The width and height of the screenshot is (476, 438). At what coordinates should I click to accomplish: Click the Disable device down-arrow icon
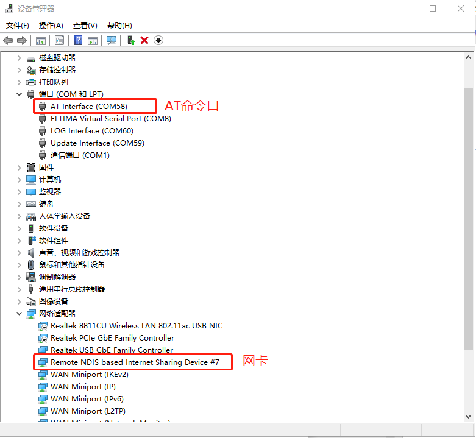point(158,40)
